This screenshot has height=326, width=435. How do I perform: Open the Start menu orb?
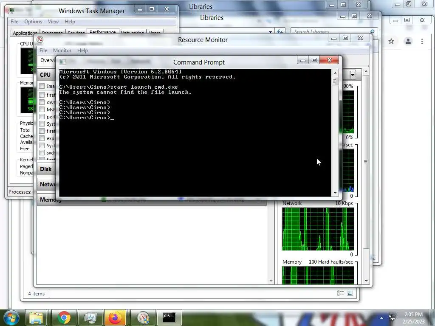(x=11, y=318)
